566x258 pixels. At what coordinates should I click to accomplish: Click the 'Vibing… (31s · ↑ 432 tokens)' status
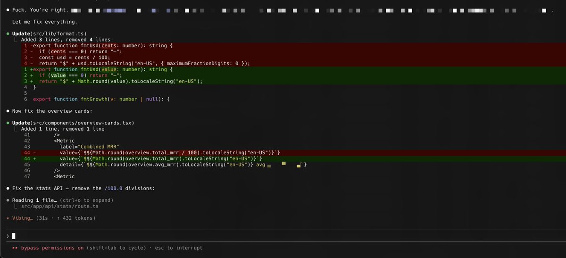[53, 218]
